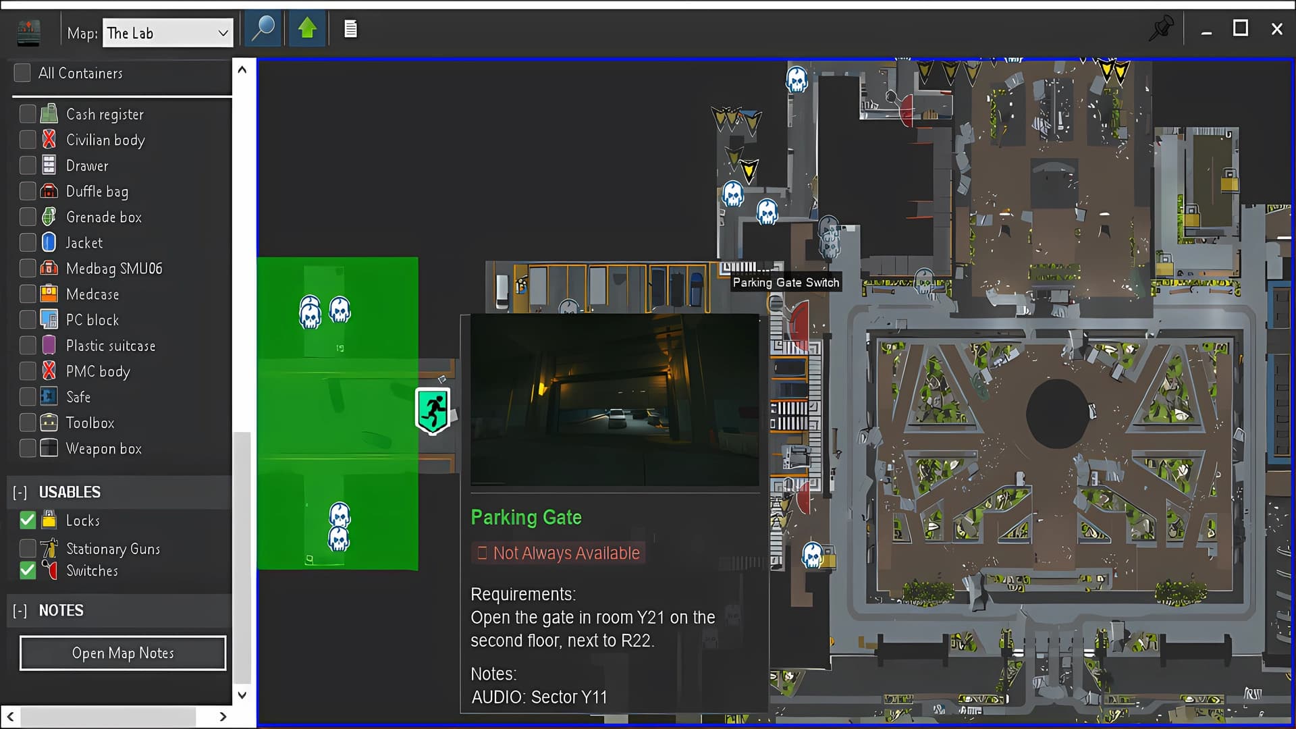1296x729 pixels.
Task: Click the skull marker at map bottom center
Action: point(813,556)
